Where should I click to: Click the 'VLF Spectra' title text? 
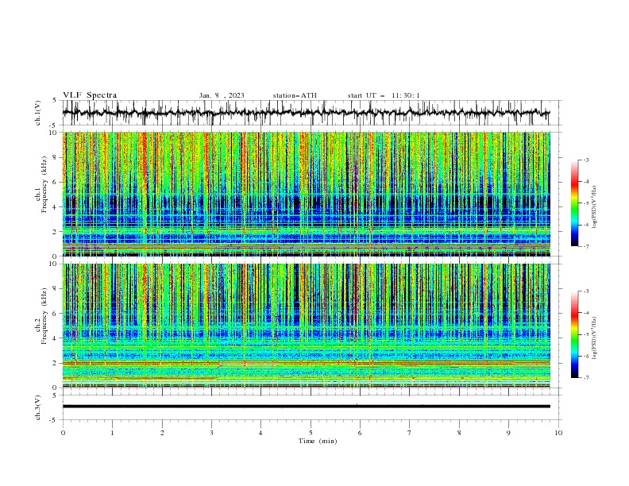90,95
